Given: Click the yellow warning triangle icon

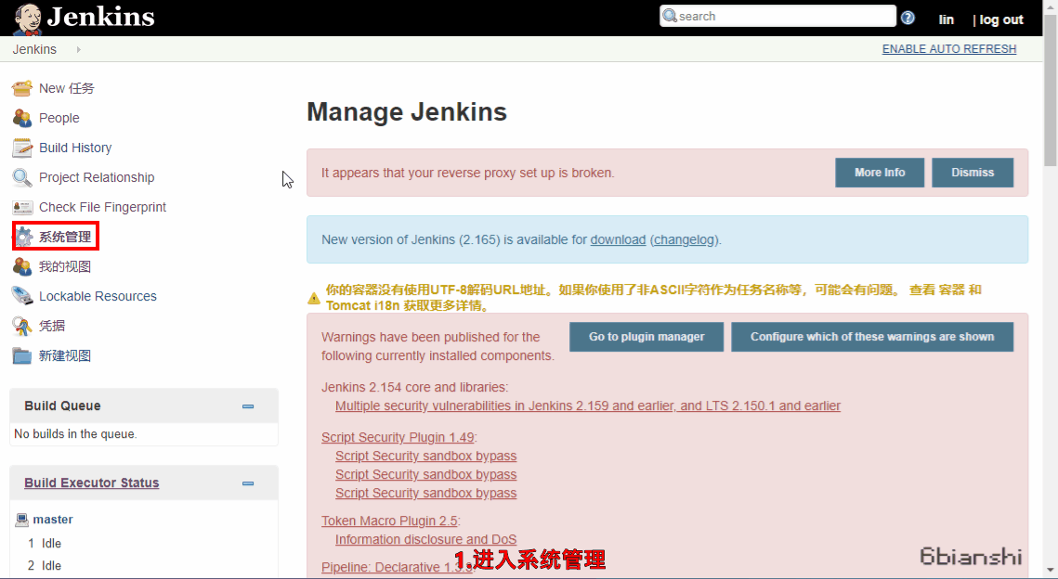Looking at the screenshot, I should [x=314, y=298].
